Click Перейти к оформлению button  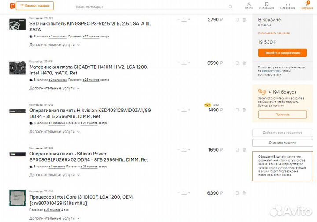[x=282, y=53]
